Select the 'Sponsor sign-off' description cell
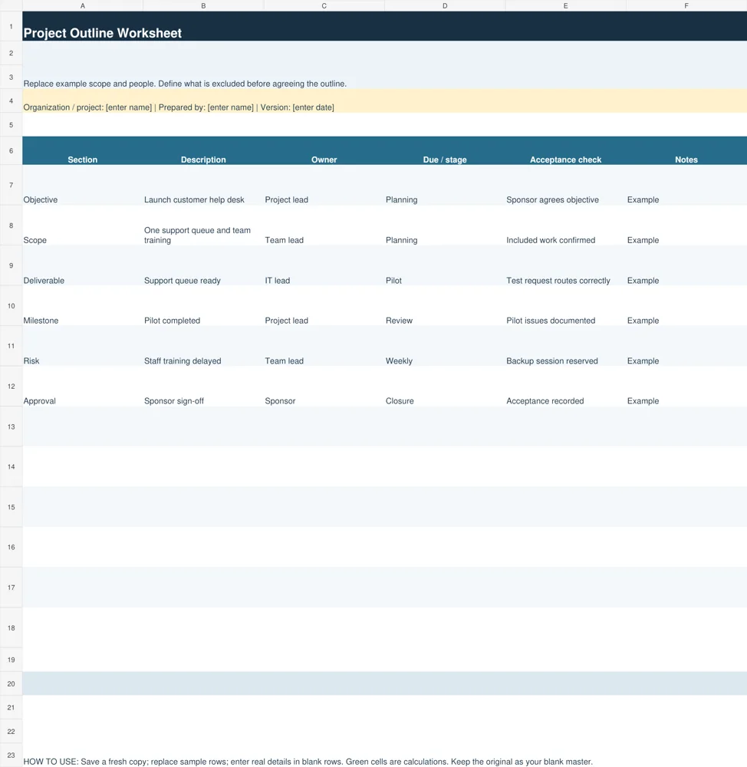Screen dimensions: 747x767 (203, 386)
